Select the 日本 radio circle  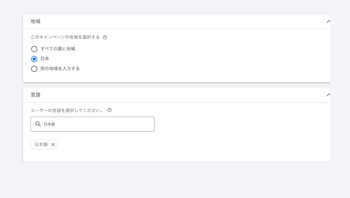tap(34, 59)
